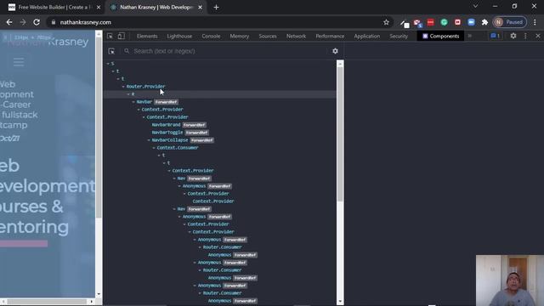Image resolution: width=544 pixels, height=306 pixels.
Task: Go forward in browser history
Action: coord(23,22)
